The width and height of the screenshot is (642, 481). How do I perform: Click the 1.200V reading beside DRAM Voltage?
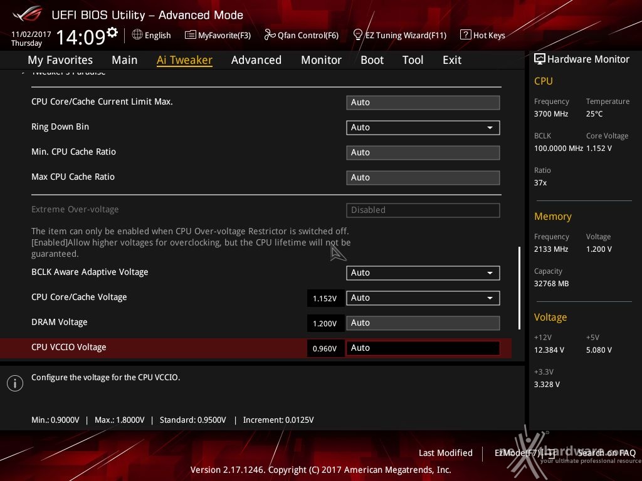(325, 324)
